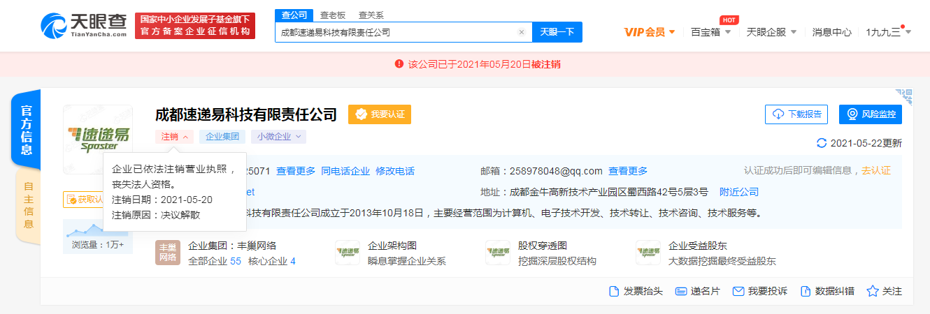Viewport: 930px width, 314px height.
Task: Clear the search box with X icon
Action: click(x=521, y=32)
